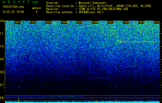Click the red carrier line near 1.04 kHz

click(x=139, y=42)
